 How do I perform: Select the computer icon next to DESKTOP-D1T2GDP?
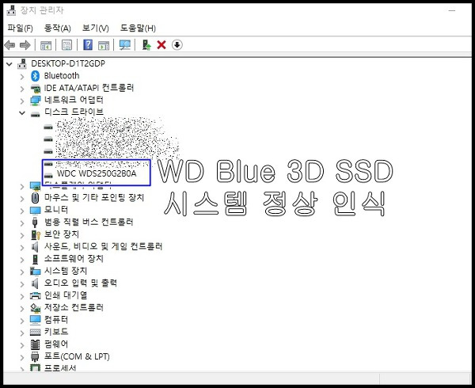click(x=22, y=63)
